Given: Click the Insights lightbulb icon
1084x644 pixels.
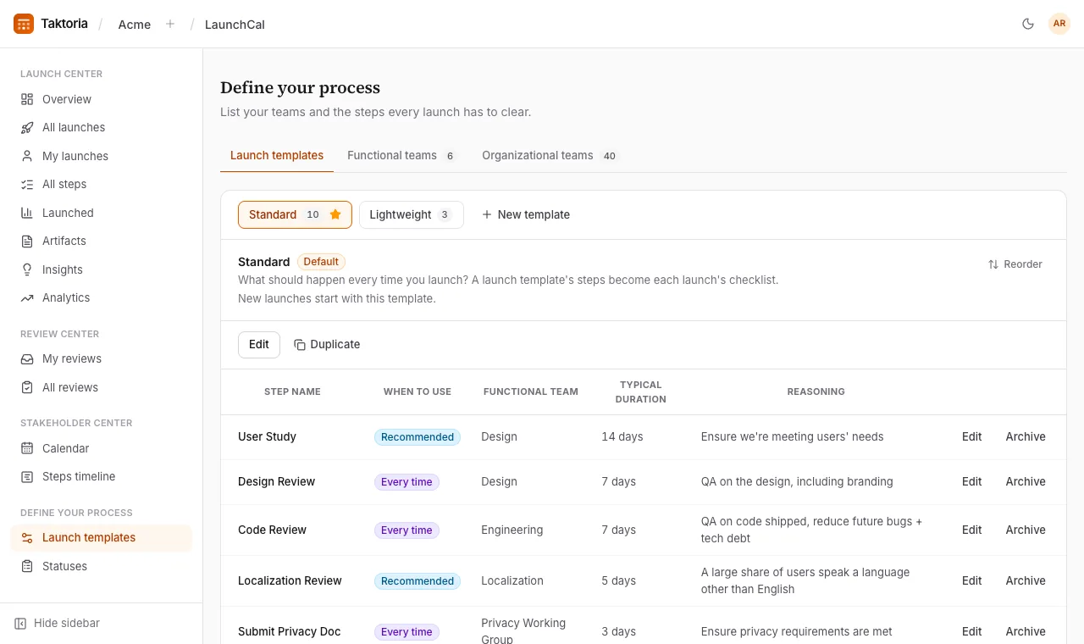Looking at the screenshot, I should click(27, 269).
